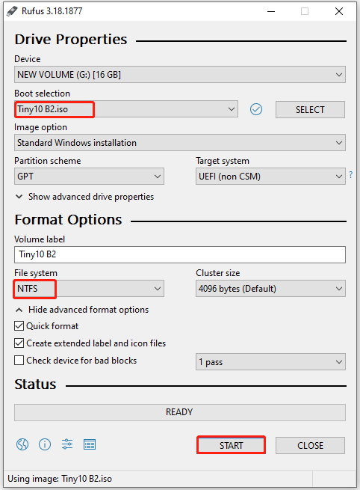Click the Rufus USB drive title icon
360x490 pixels.
click(x=12, y=11)
